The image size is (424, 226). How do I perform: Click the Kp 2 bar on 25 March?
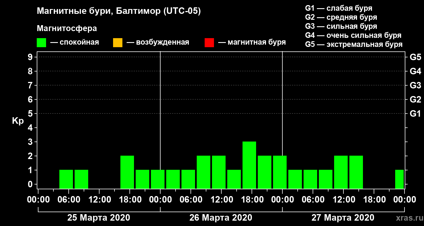[x=127, y=172]
